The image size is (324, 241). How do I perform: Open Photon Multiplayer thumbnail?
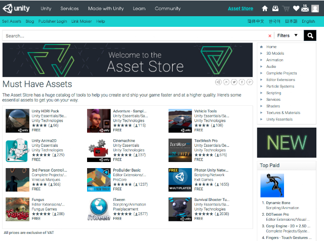[180, 180]
